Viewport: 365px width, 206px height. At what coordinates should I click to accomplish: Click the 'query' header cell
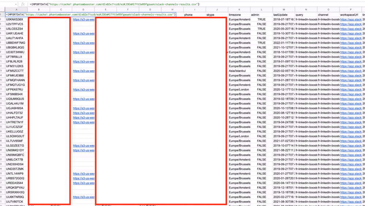click(x=306, y=15)
